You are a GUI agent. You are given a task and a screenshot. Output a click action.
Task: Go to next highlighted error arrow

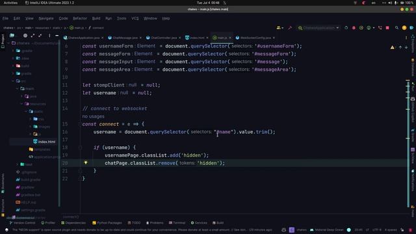[406, 47]
